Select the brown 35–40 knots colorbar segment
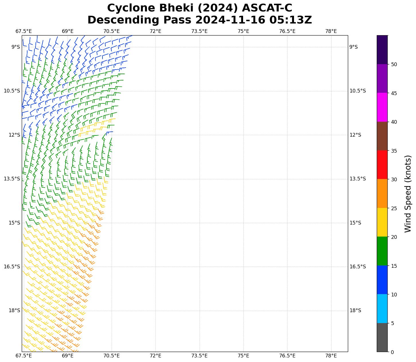416x362 pixels. click(x=382, y=136)
